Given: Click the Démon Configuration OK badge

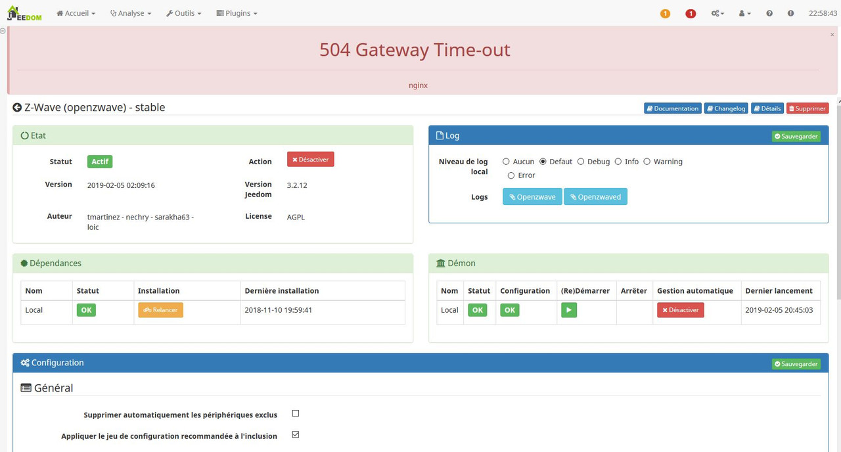Looking at the screenshot, I should click(x=510, y=310).
